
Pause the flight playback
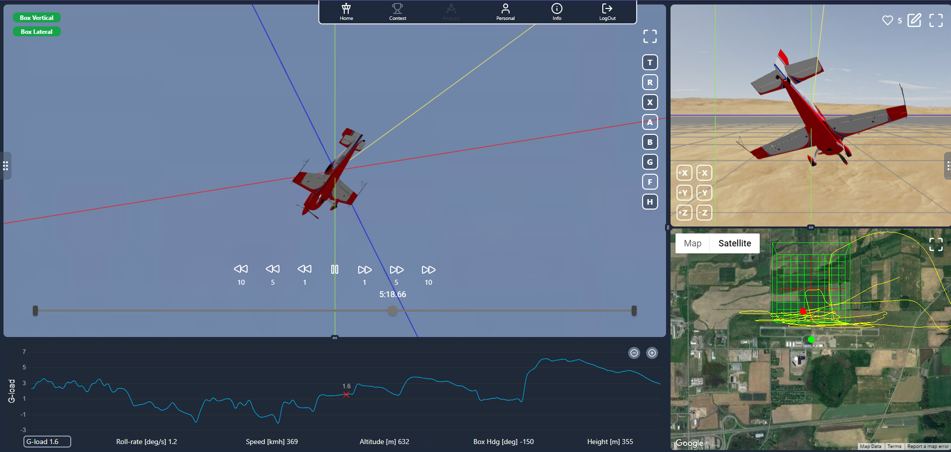click(335, 269)
